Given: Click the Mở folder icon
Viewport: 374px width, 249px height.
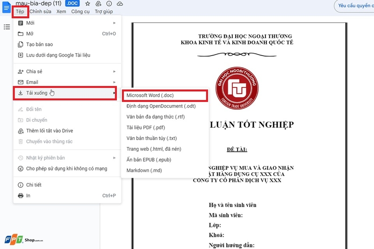Looking at the screenshot, I should coord(21,34).
